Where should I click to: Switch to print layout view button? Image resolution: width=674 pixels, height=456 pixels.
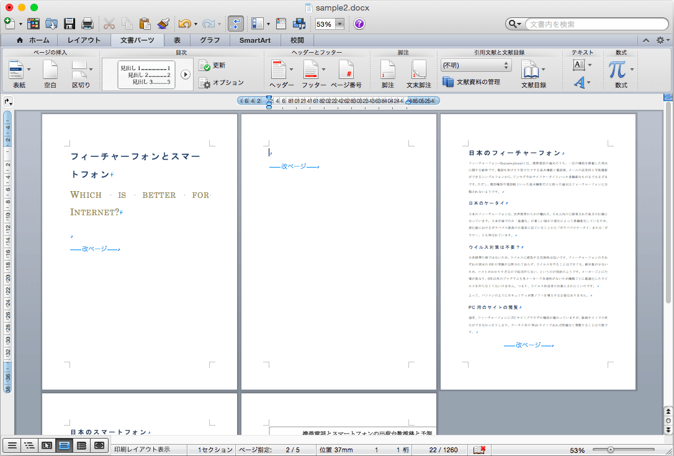[x=64, y=445]
